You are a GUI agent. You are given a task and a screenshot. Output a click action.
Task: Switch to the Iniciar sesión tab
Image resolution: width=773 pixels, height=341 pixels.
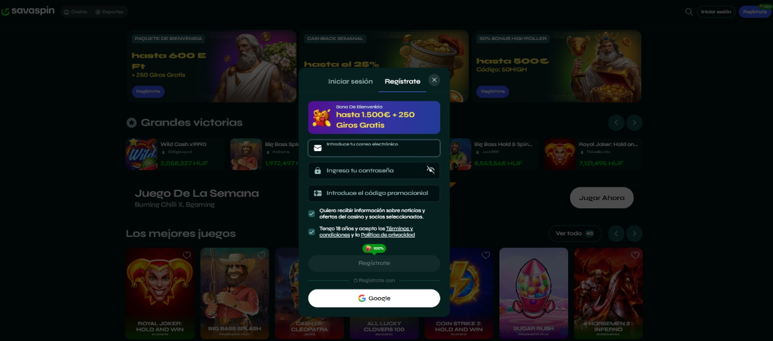350,81
